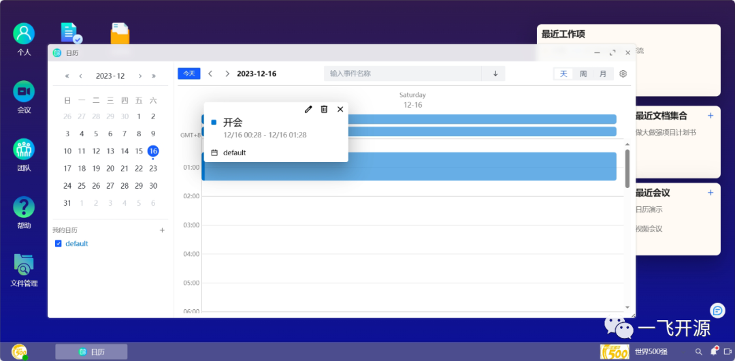Add a new calendar under 我的日历
This screenshot has width=735, height=361.
162,230
